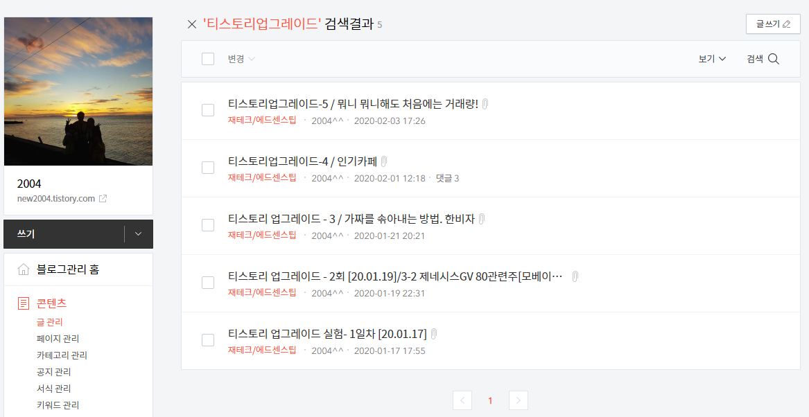Check the 티스토리업그레이드-5 post checkbox
Screen dimensions: 809x417
[208, 109]
